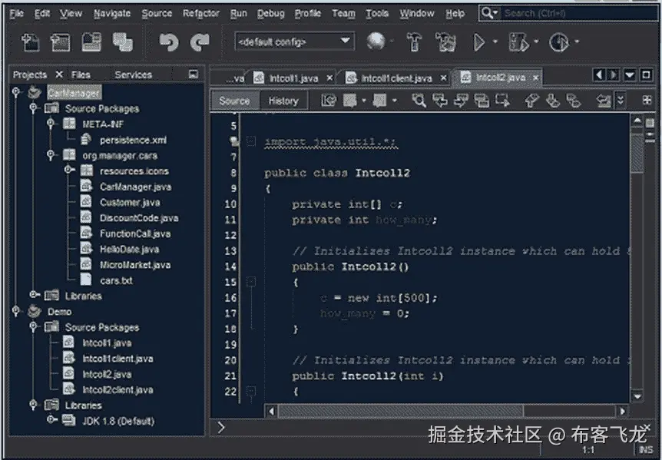
Task: Click the New Project icon
Action: tap(61, 42)
